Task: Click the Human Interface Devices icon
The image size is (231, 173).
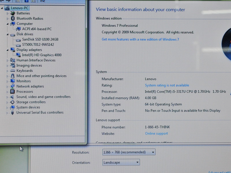Action: [12, 60]
